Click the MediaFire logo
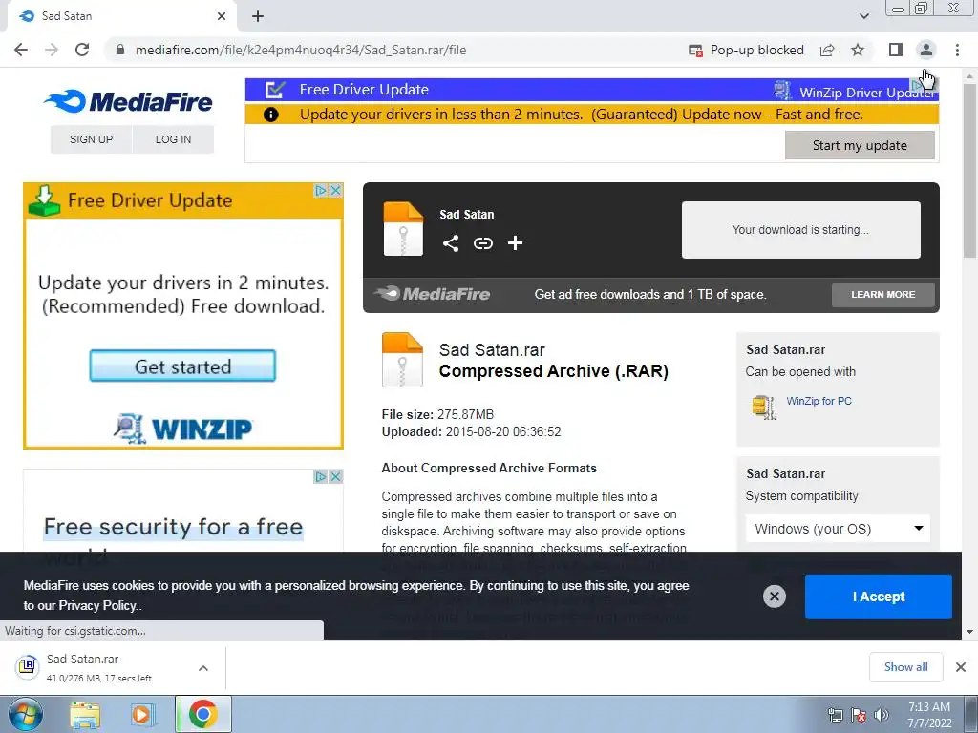 click(x=129, y=101)
